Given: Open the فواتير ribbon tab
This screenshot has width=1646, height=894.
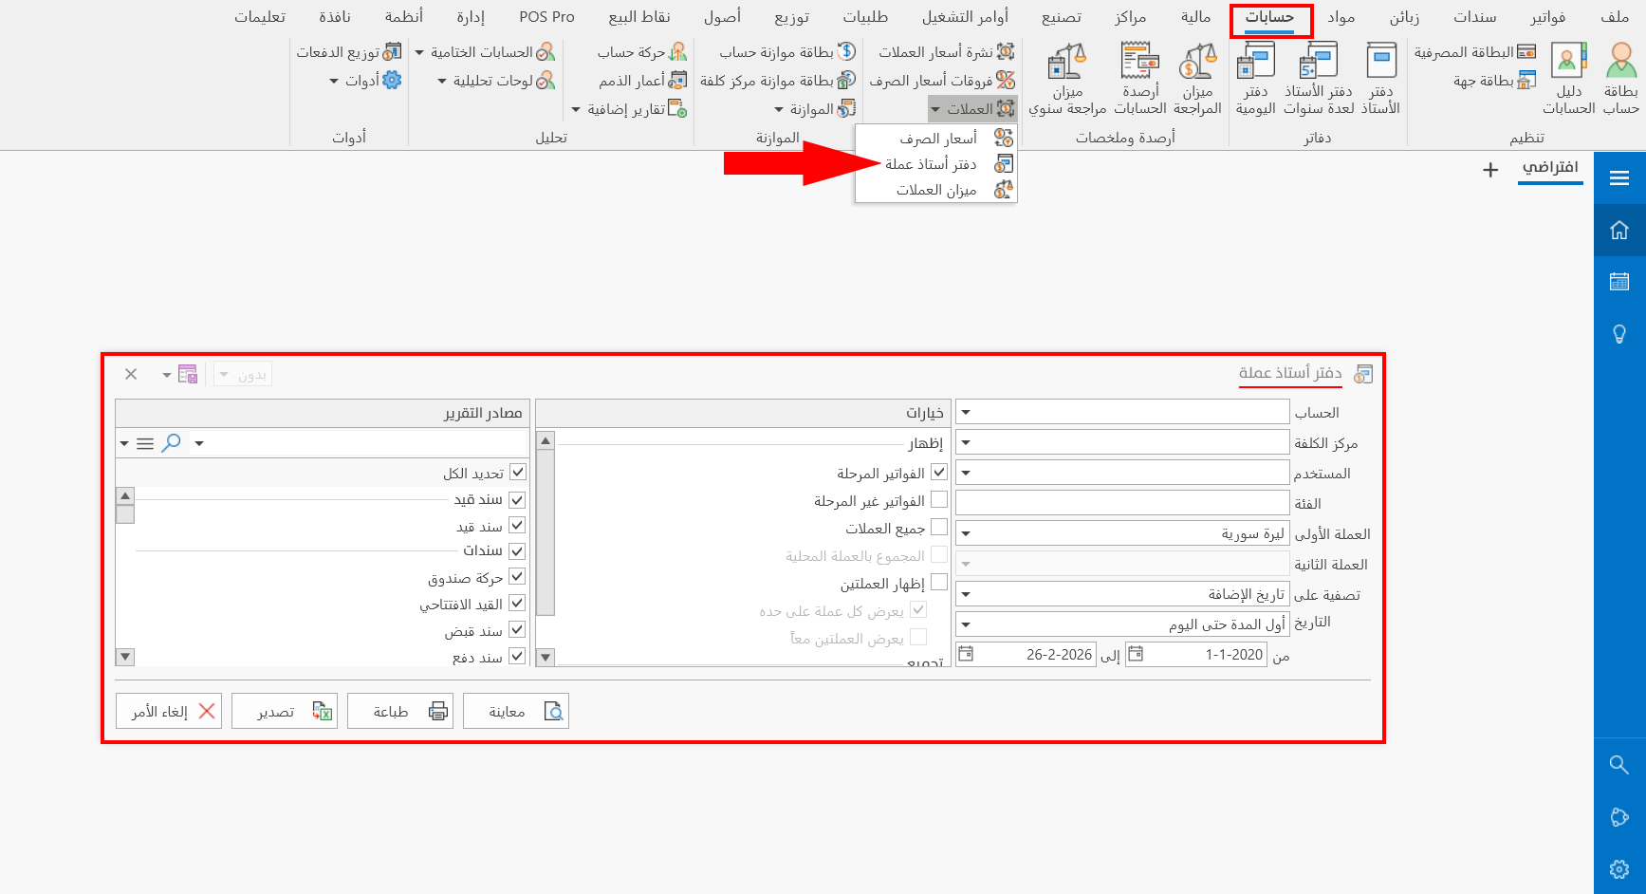Looking at the screenshot, I should (1547, 17).
